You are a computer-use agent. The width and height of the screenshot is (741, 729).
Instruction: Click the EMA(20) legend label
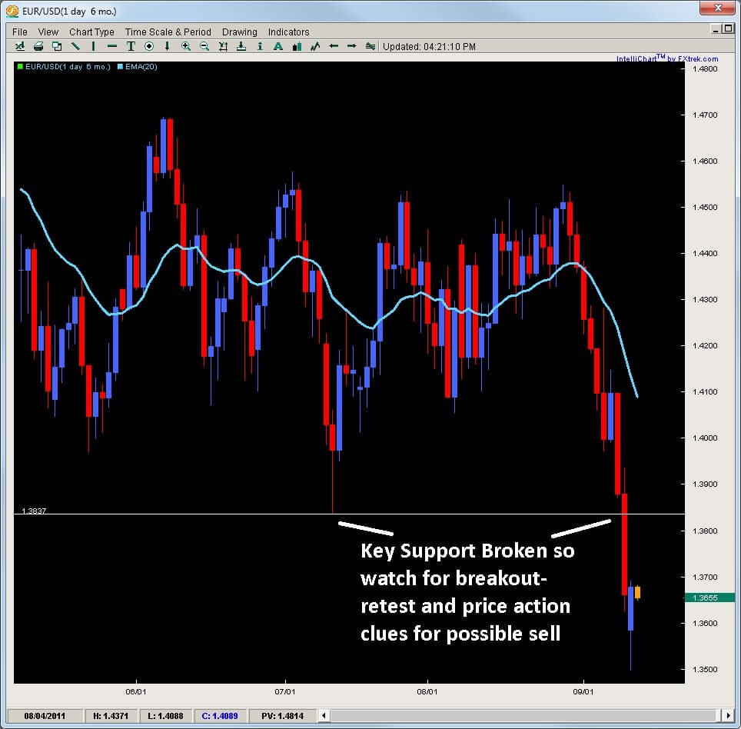point(141,67)
